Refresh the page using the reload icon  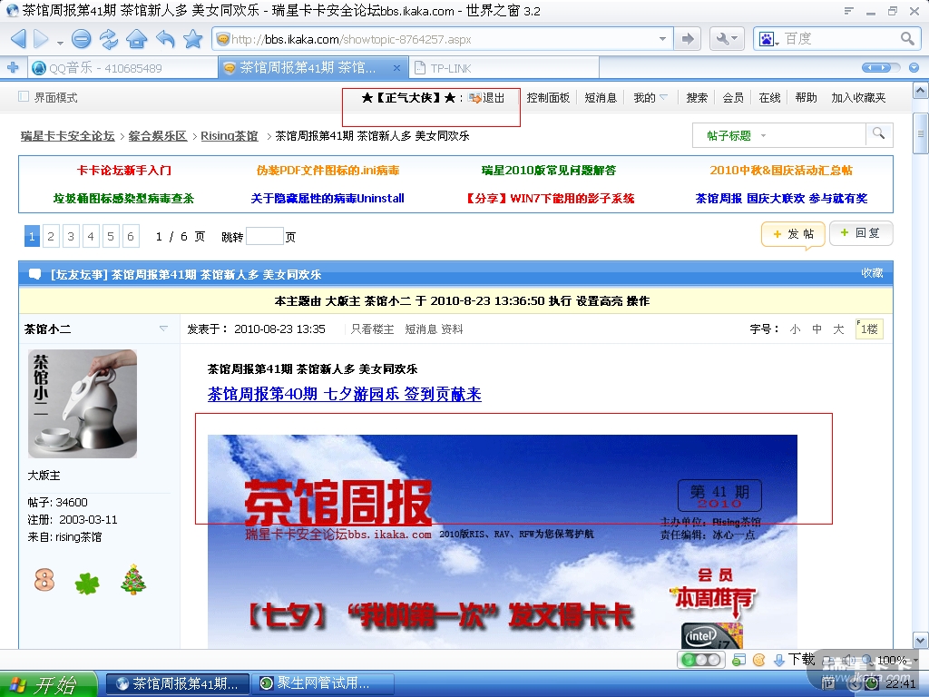pos(109,39)
